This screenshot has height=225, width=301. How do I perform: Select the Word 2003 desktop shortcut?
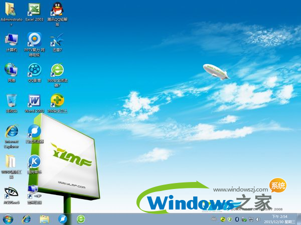34,100
